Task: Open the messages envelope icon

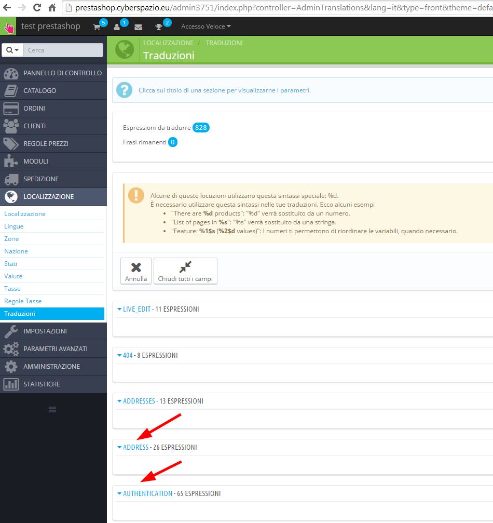Action: (139, 27)
